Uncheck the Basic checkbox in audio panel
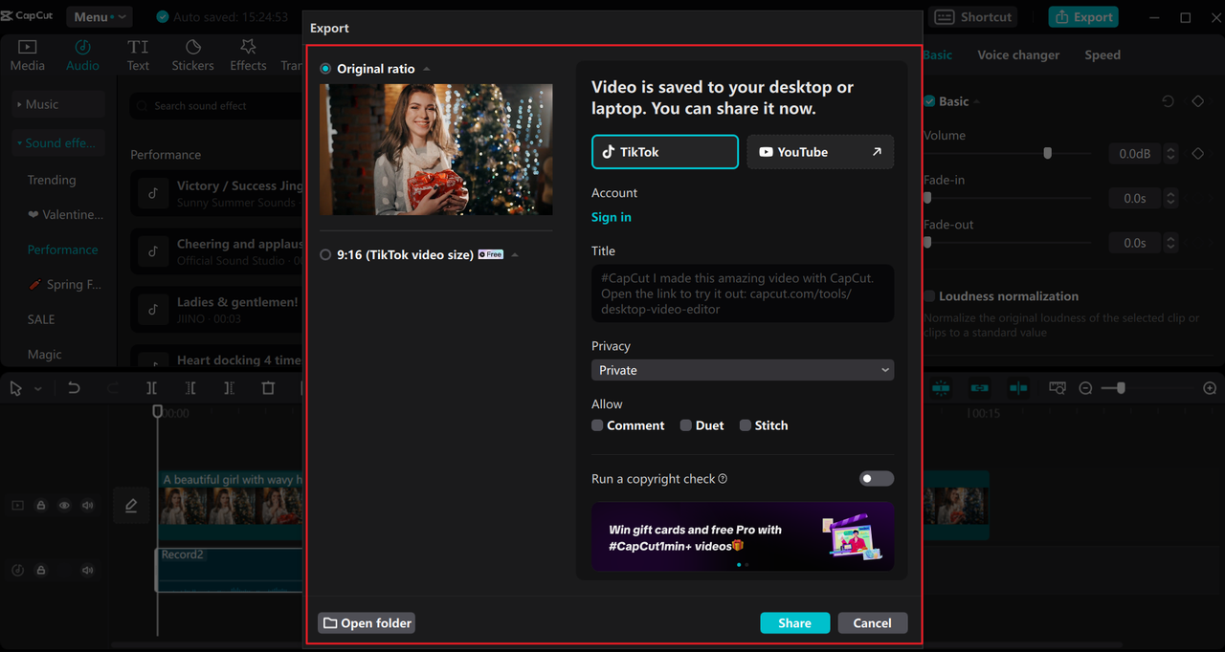Image resolution: width=1225 pixels, height=652 pixels. [x=928, y=101]
